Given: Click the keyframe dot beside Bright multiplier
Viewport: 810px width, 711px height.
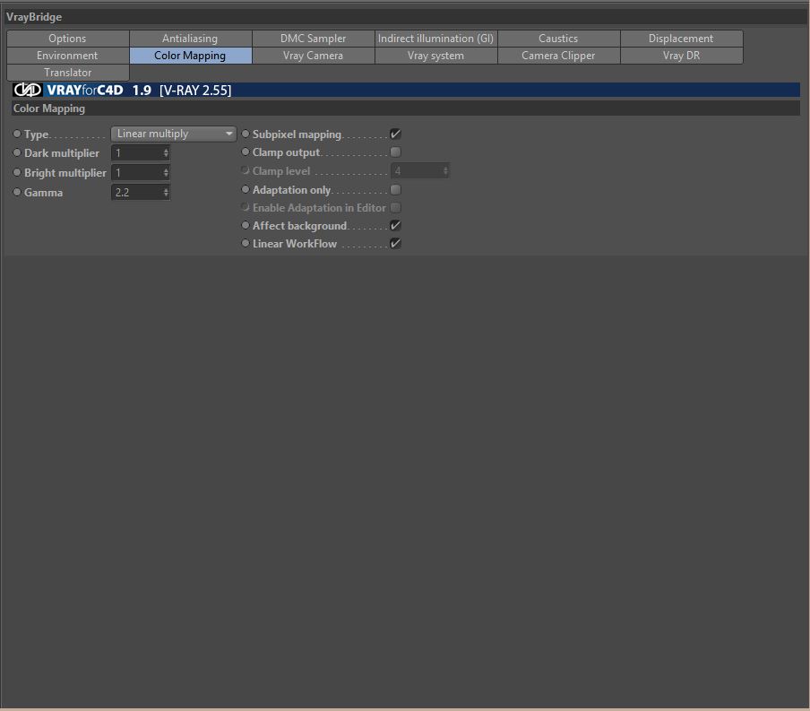Looking at the screenshot, I should click(17, 172).
